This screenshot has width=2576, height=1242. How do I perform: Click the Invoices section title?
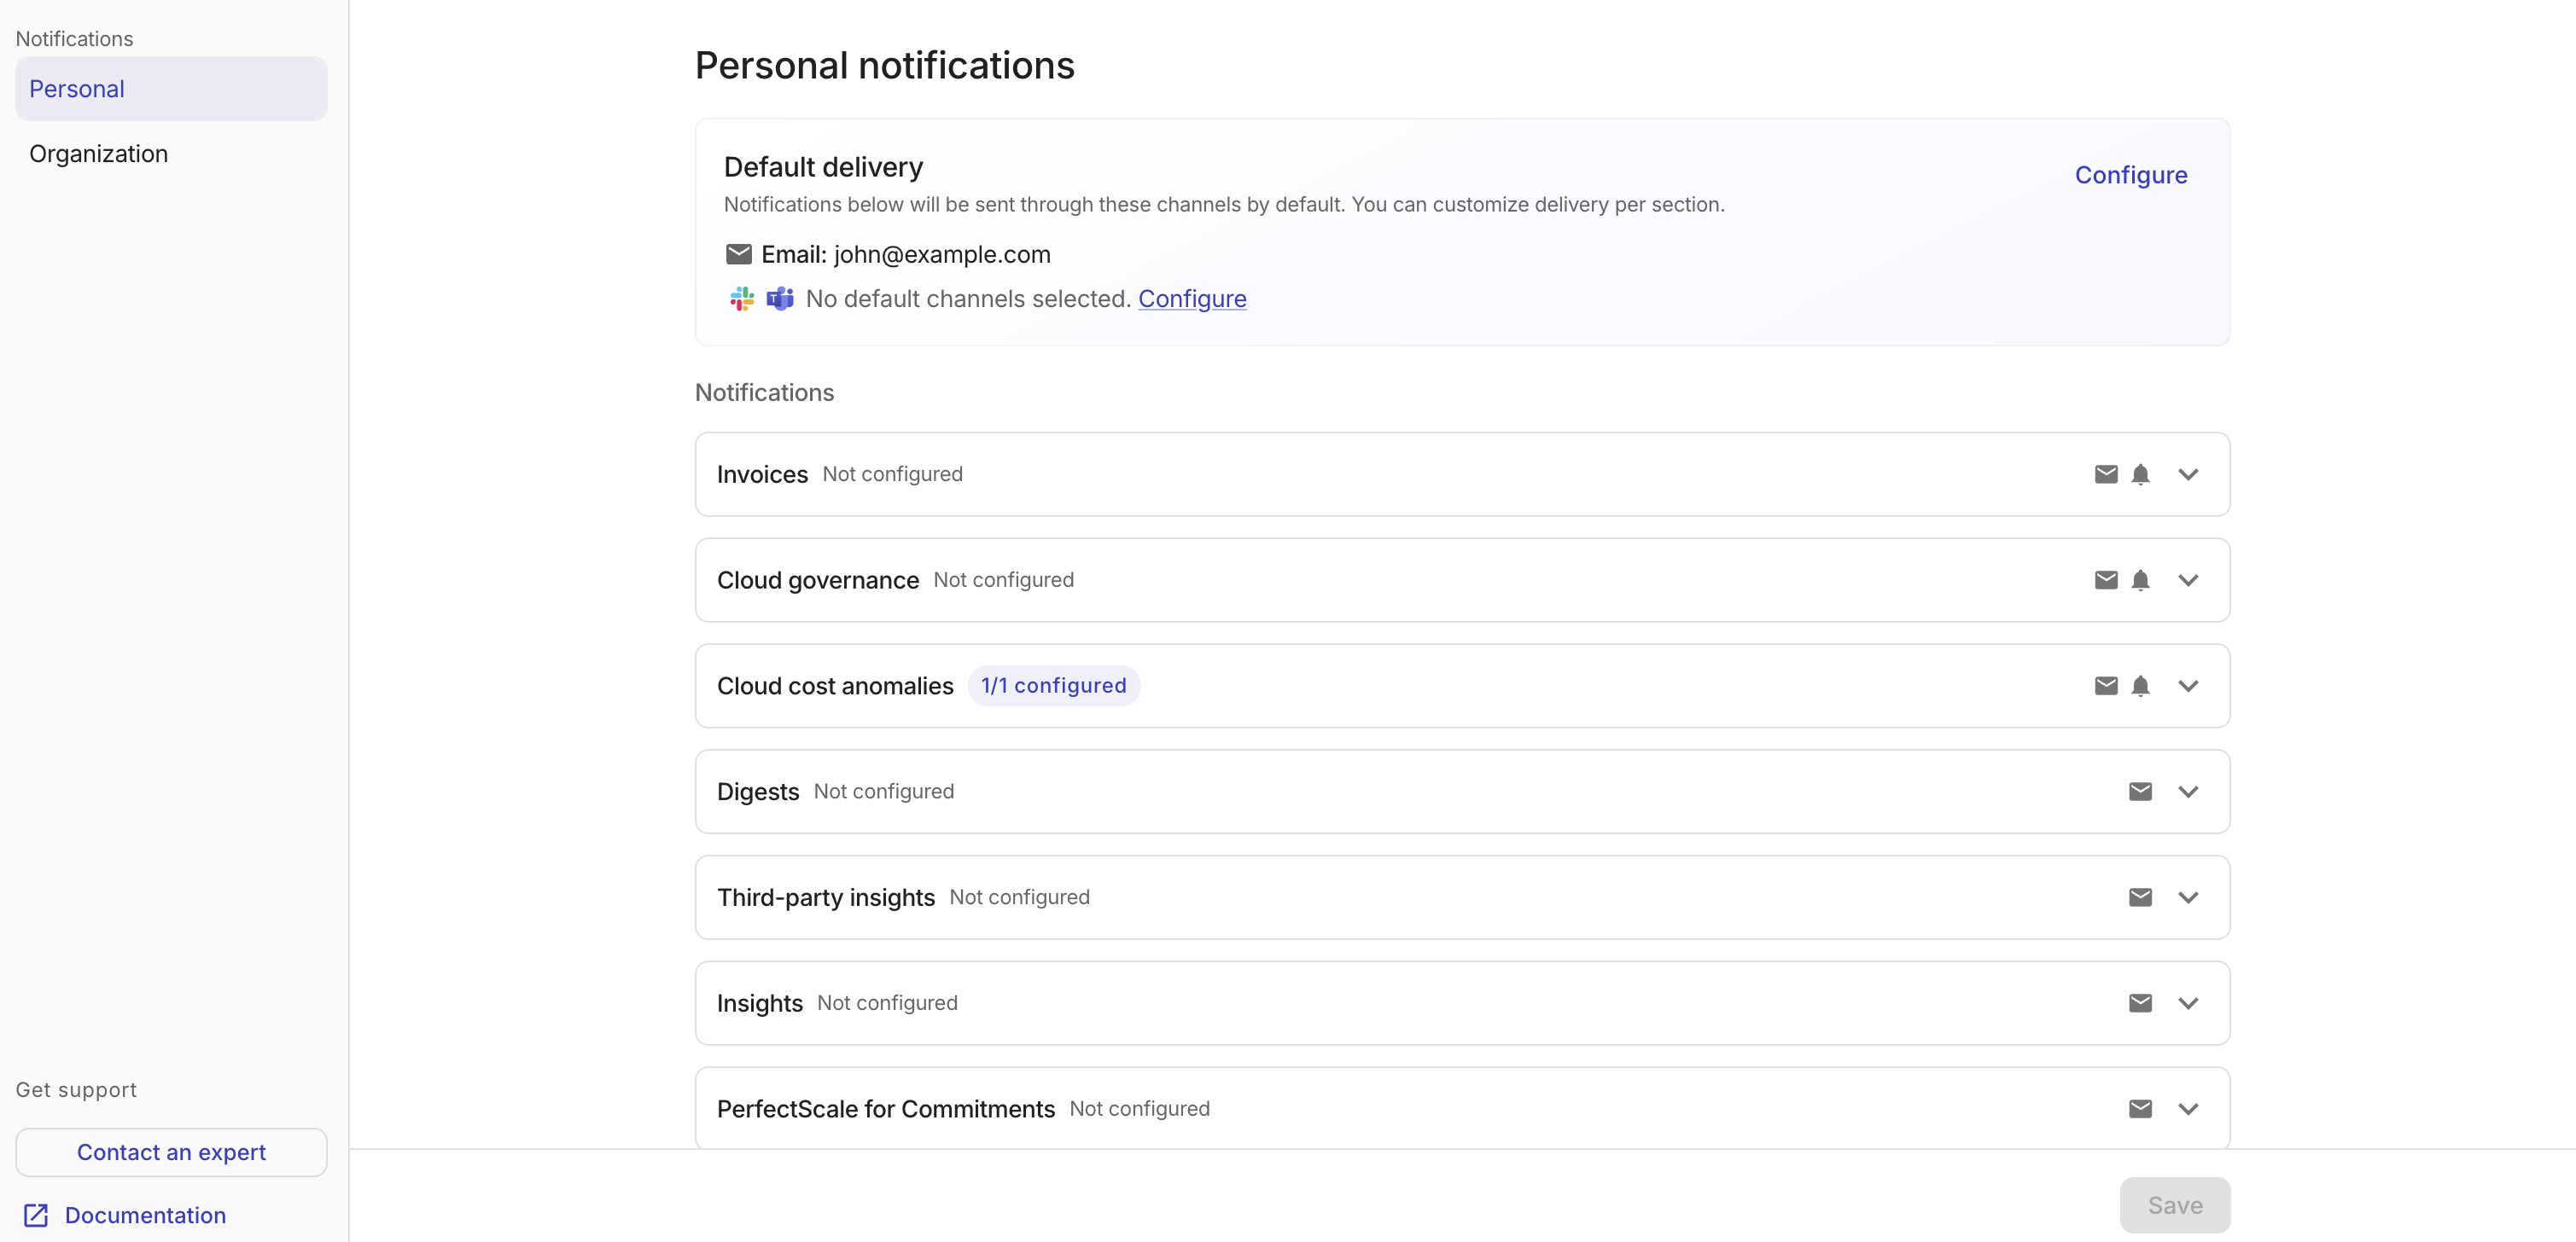click(762, 474)
